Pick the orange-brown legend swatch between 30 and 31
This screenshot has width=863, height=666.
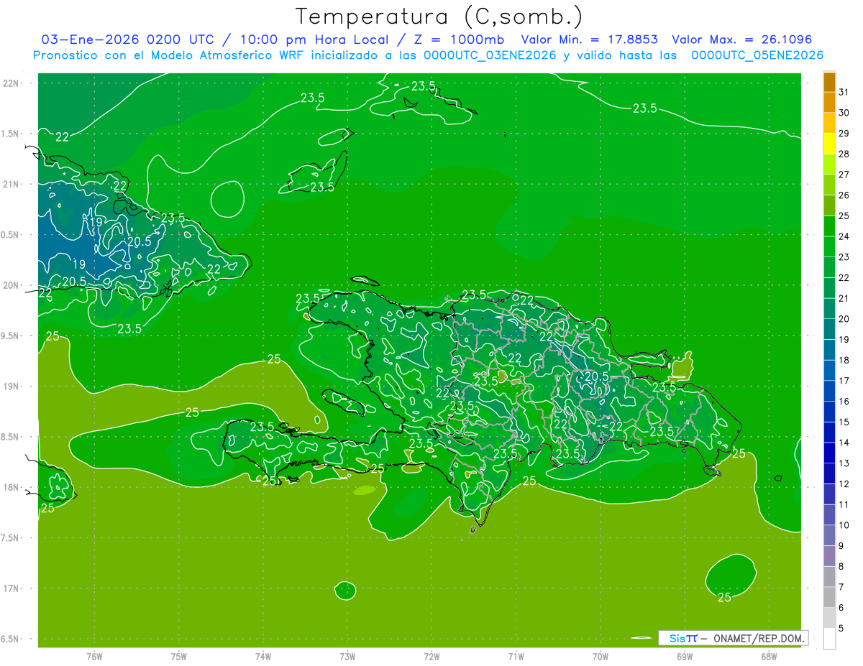pyautogui.click(x=829, y=102)
